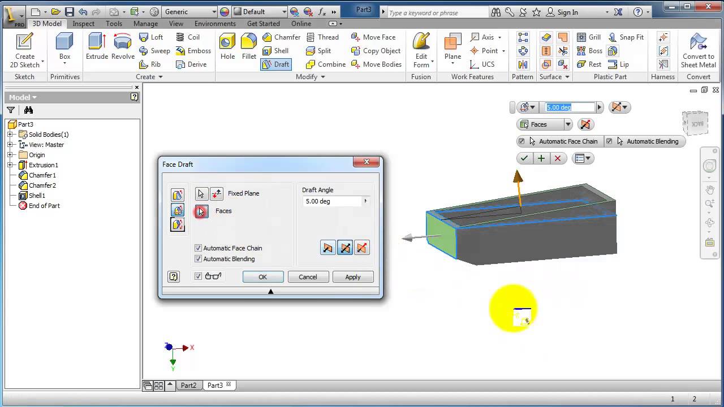Select the Extrude tool
724x407 pixels.
97,46
